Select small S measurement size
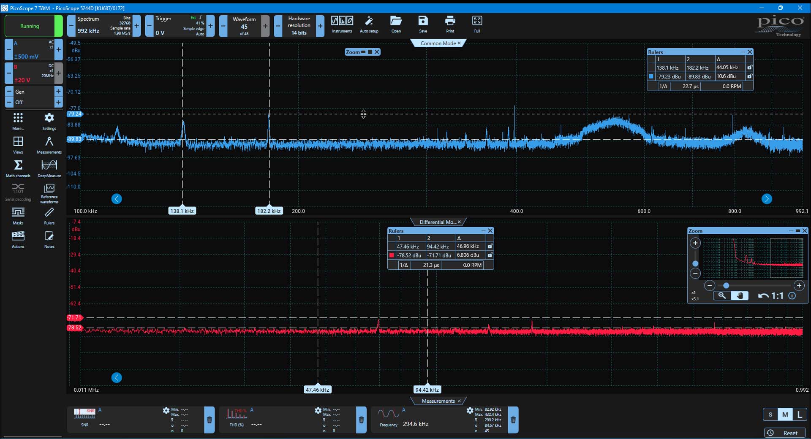The width and height of the screenshot is (811, 439). coord(770,415)
